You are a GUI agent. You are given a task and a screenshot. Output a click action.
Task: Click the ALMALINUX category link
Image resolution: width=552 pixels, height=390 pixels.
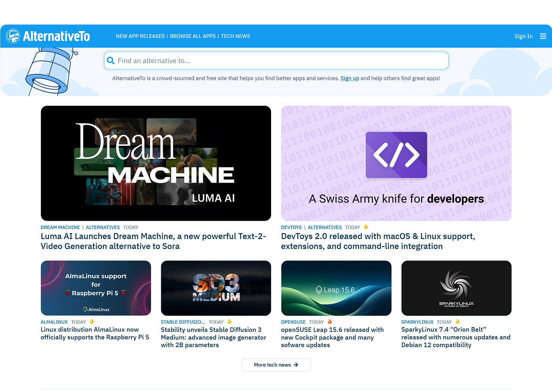[54, 322]
